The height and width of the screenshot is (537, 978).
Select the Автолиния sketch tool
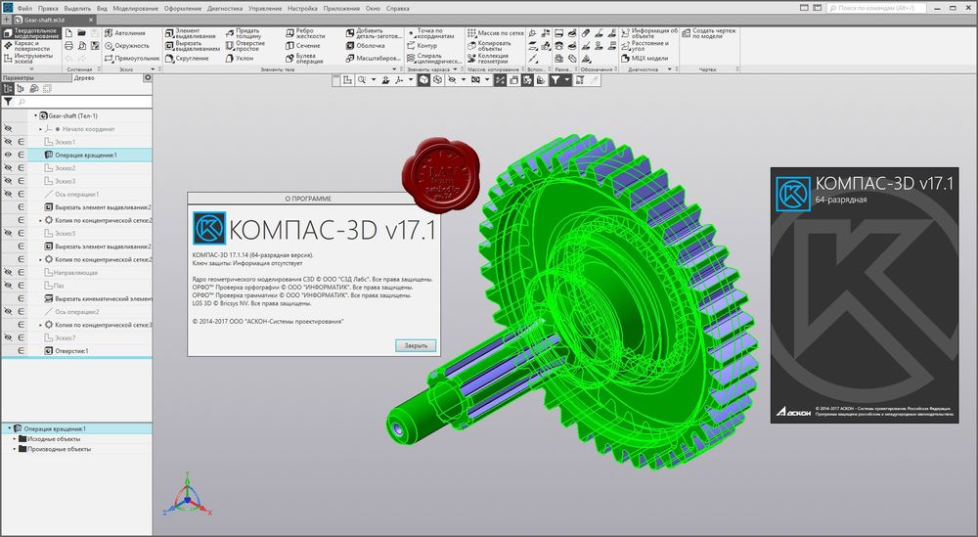[x=125, y=33]
